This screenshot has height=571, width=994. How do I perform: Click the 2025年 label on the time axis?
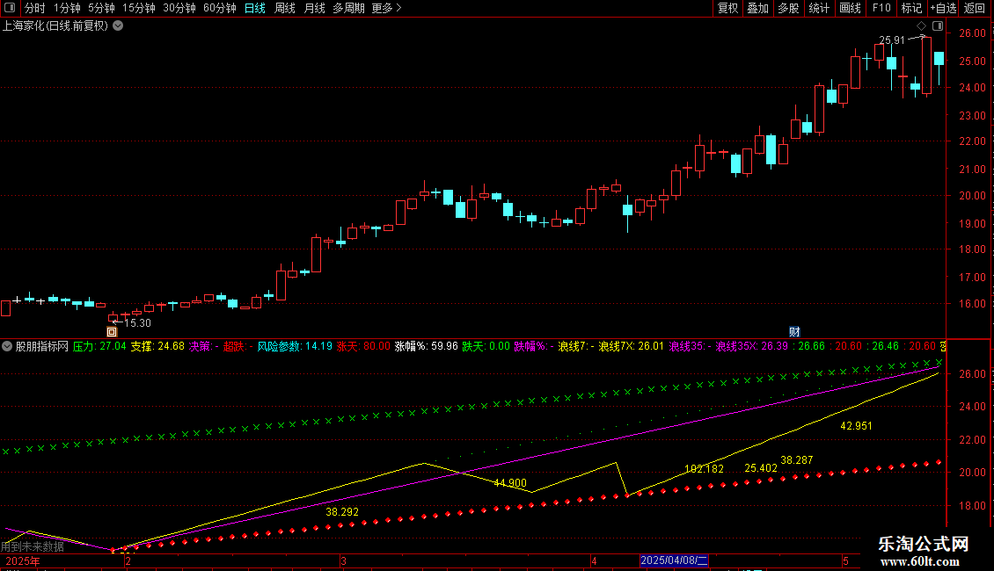point(23,560)
